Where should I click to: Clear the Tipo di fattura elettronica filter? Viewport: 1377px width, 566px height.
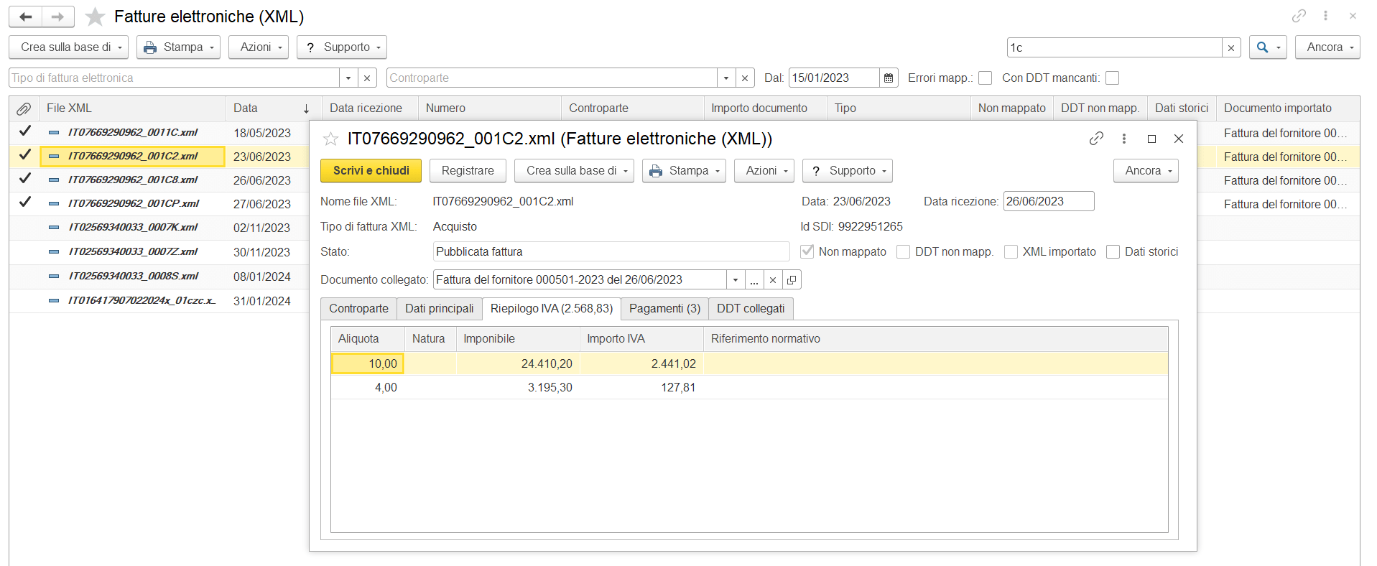[367, 78]
